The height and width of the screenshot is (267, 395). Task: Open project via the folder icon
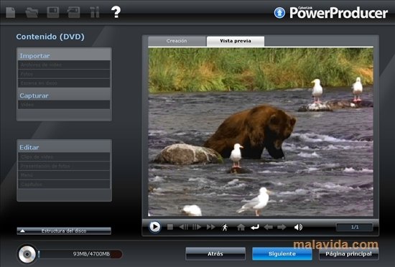[x=32, y=12]
